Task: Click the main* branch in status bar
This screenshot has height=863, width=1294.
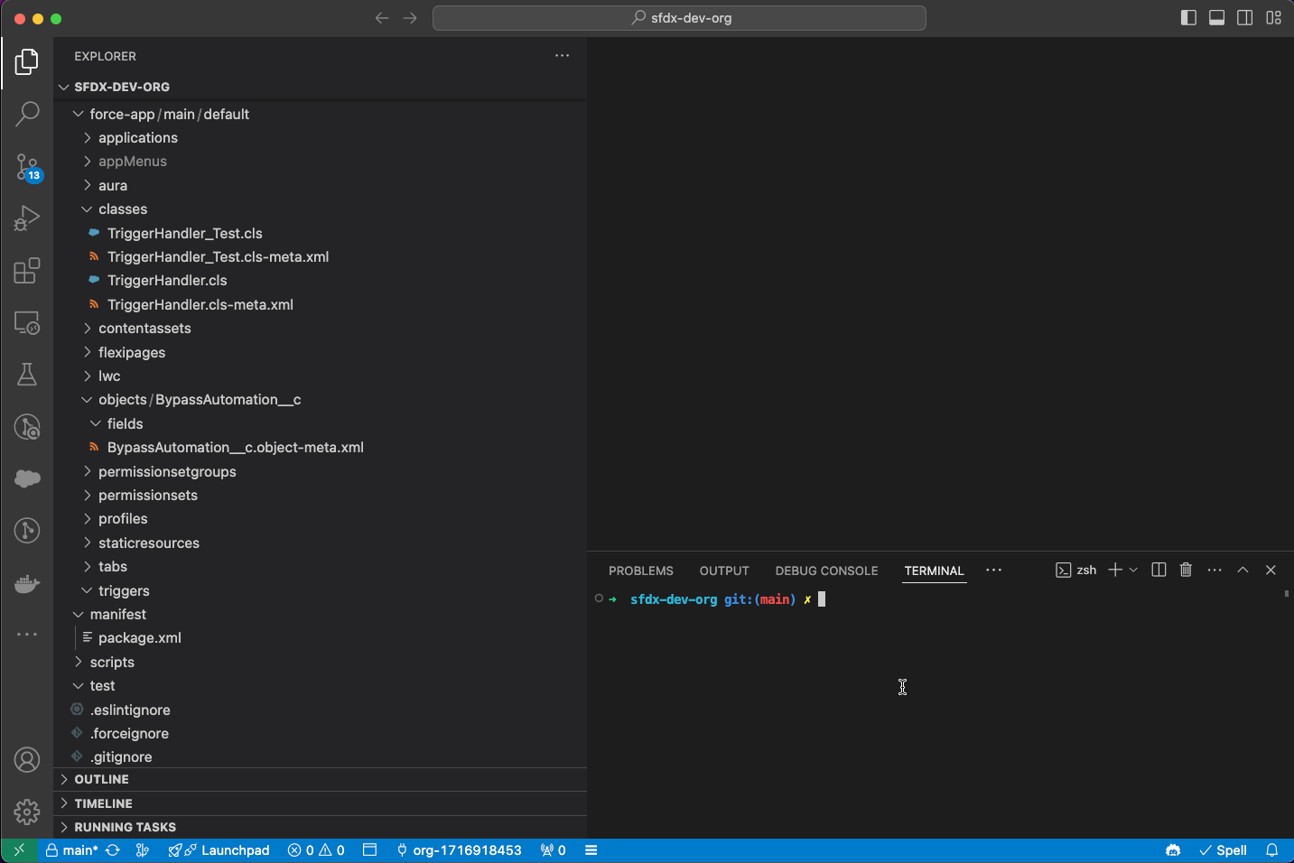Action: pyautogui.click(x=71, y=850)
